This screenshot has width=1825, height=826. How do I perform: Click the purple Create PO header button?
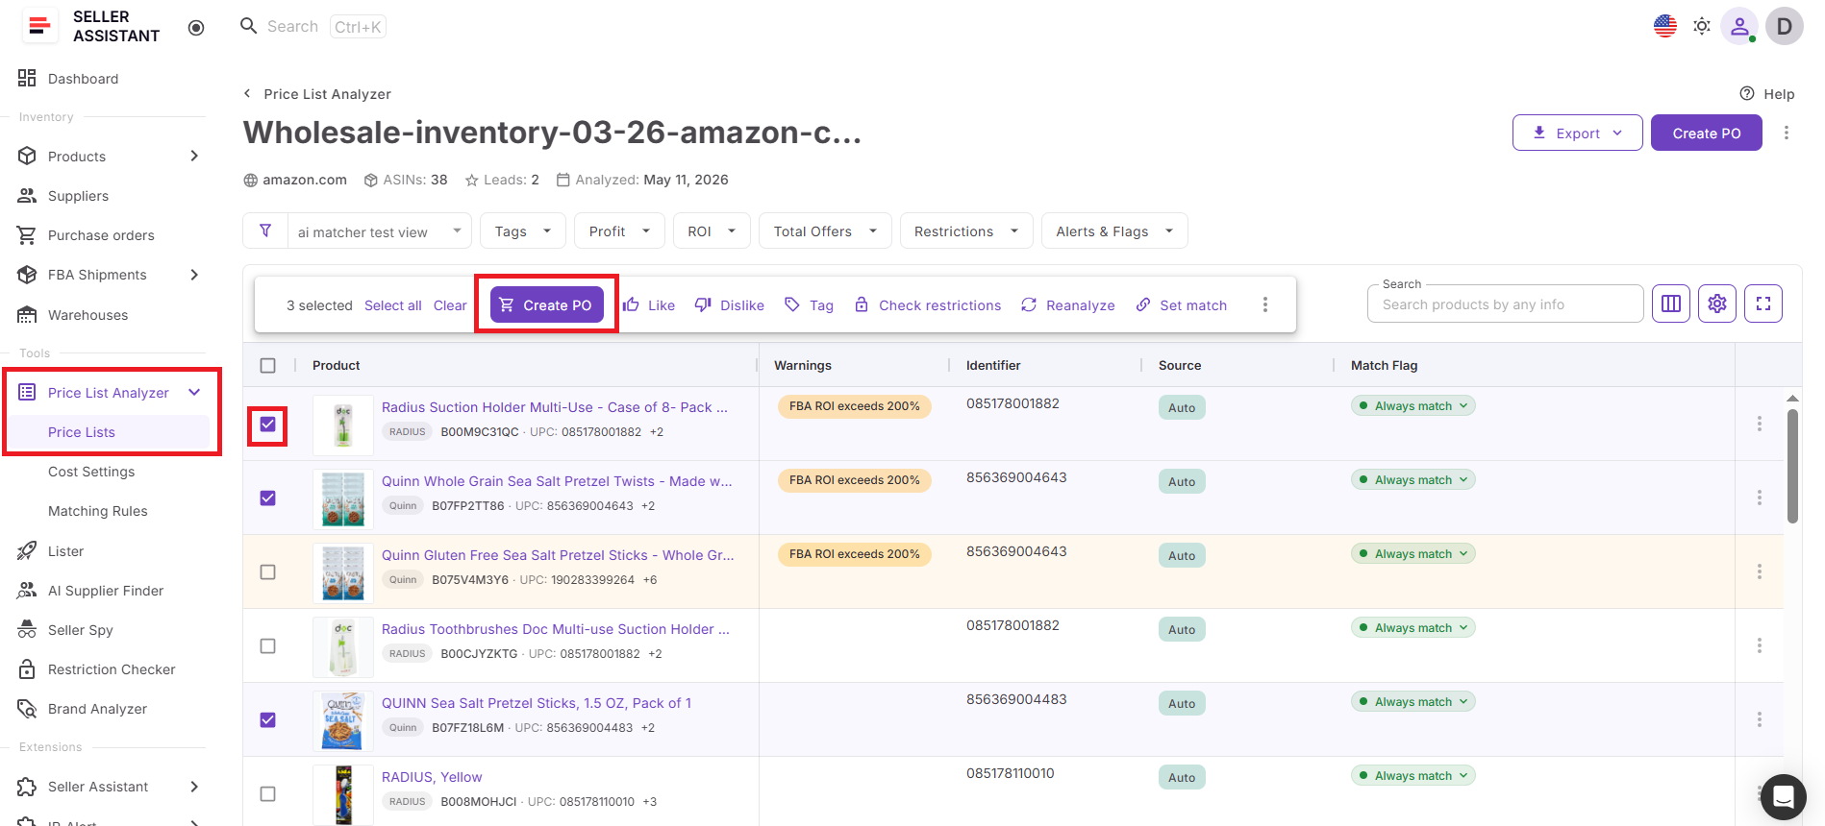point(1707,133)
